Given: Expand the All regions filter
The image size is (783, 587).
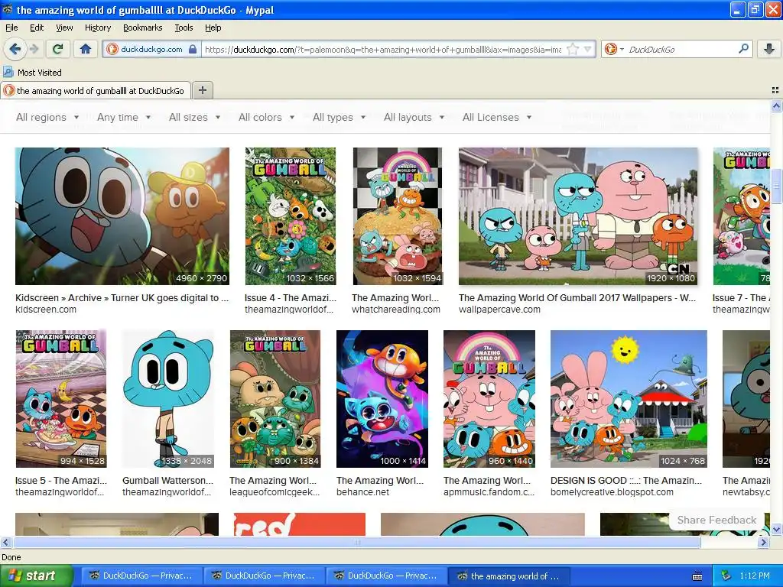Looking at the screenshot, I should pyautogui.click(x=47, y=117).
